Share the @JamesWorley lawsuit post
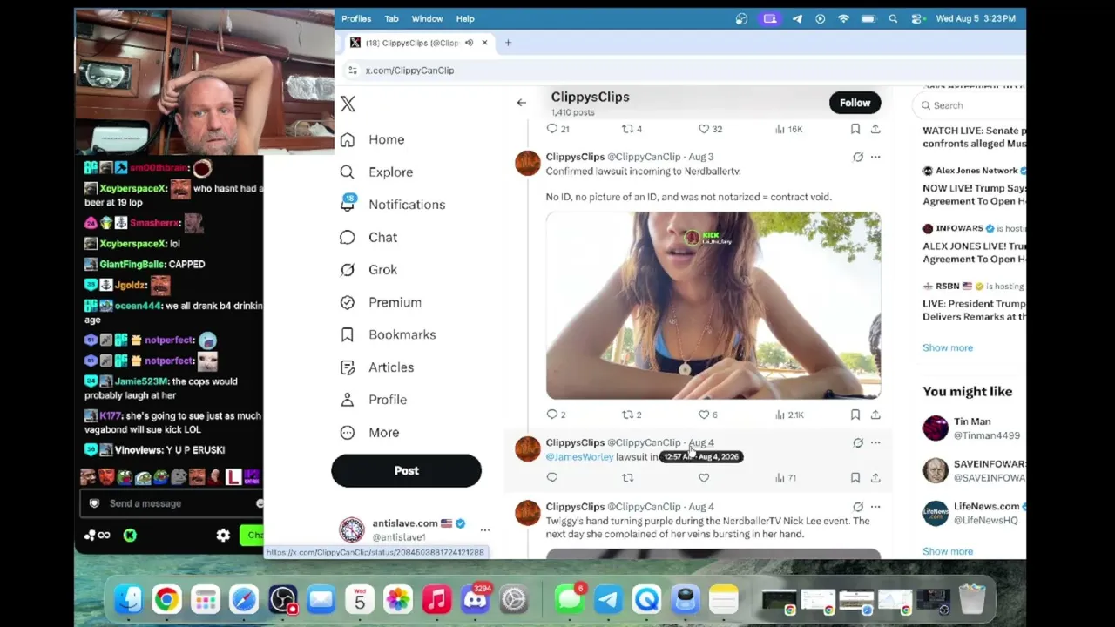The height and width of the screenshot is (627, 1115). (x=875, y=477)
